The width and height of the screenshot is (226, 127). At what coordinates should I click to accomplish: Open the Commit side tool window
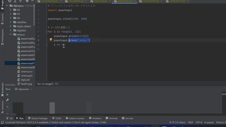pos(2,19)
